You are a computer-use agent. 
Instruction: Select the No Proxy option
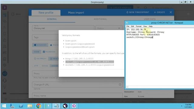pyautogui.click(x=40, y=58)
